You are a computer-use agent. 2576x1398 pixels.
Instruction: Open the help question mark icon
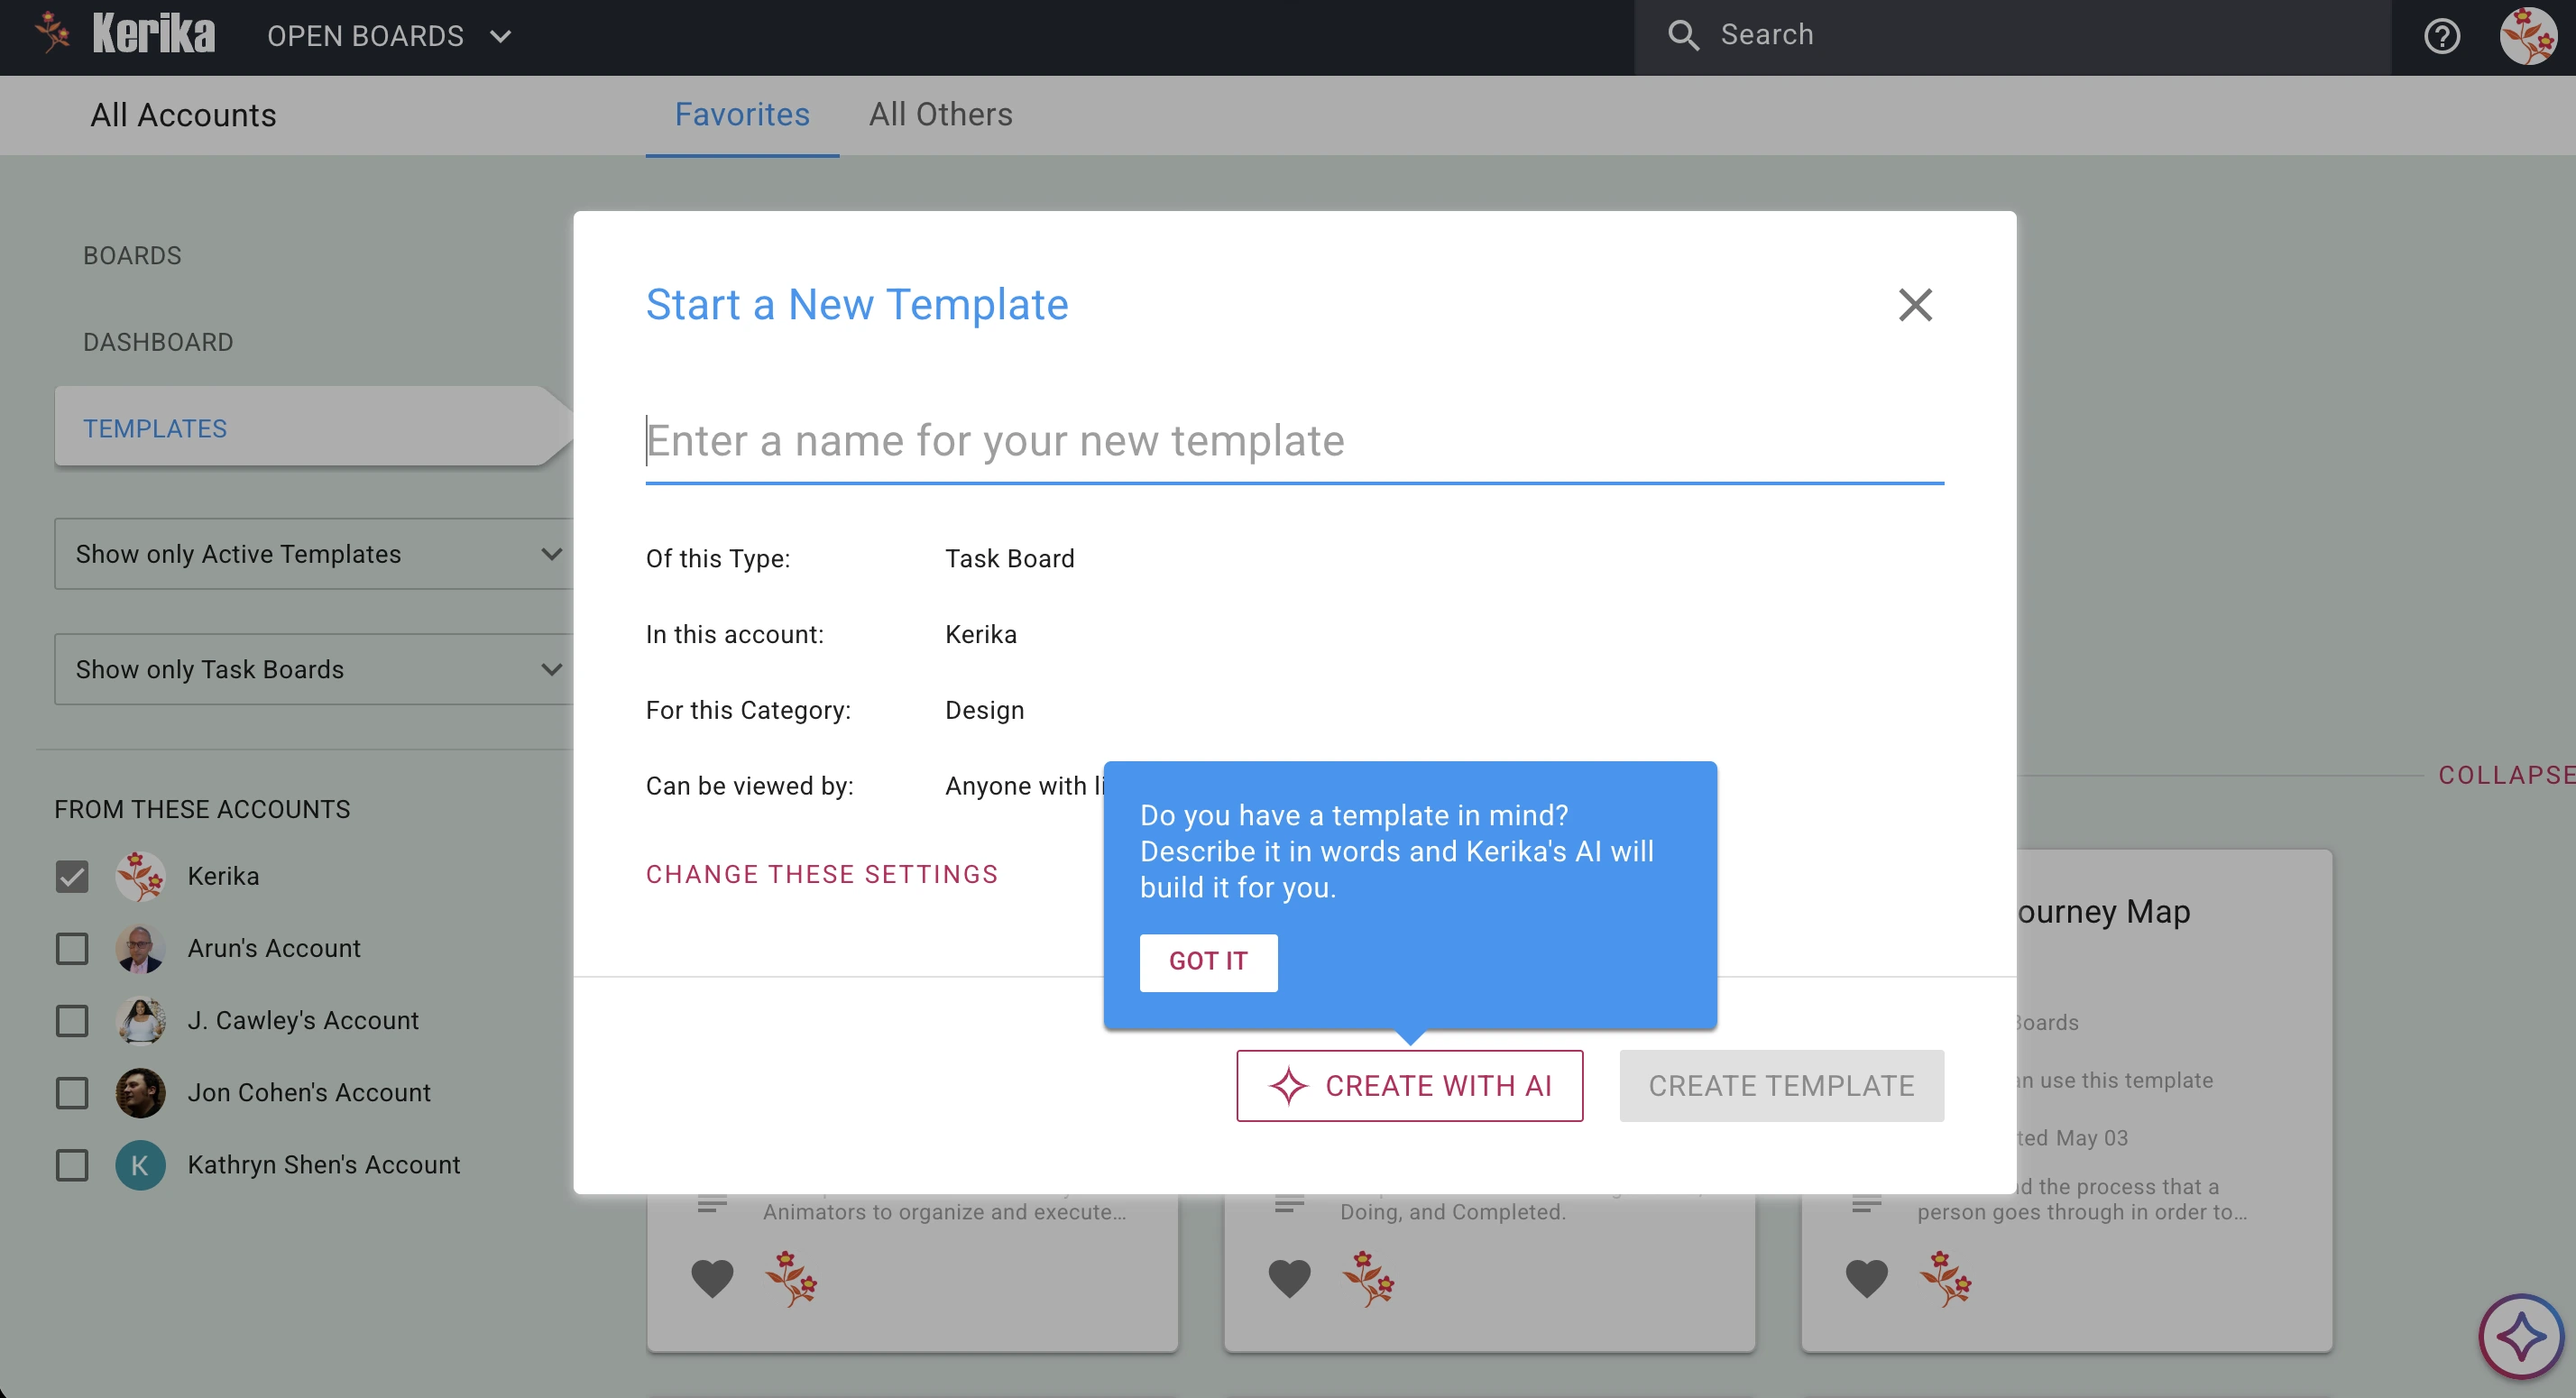click(2442, 37)
